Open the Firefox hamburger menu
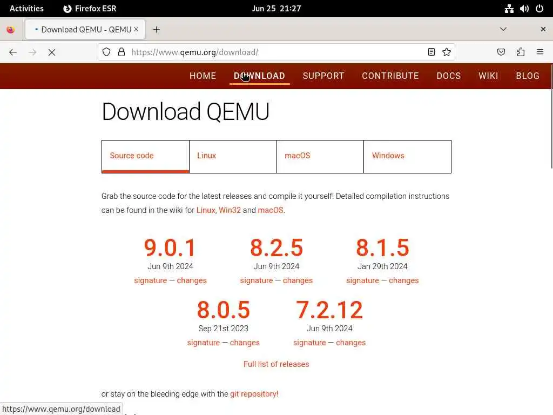This screenshot has height=415, width=553. (540, 52)
